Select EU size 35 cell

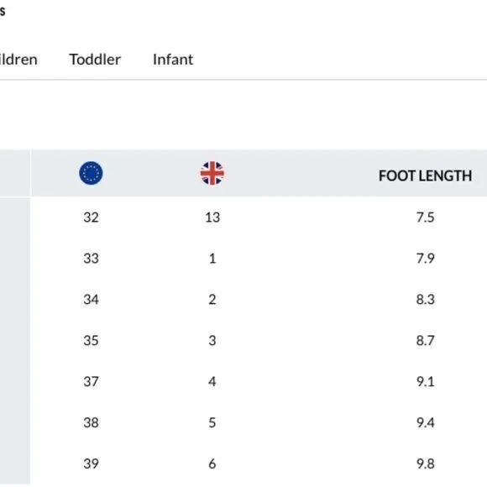click(91, 340)
